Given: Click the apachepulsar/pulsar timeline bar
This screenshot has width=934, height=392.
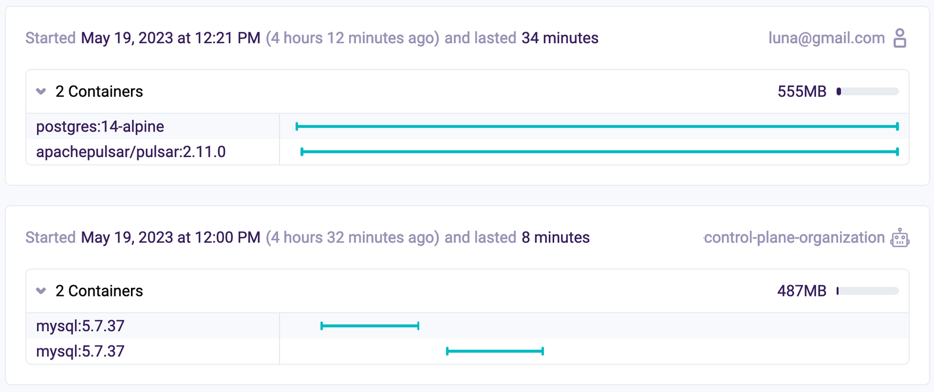Looking at the screenshot, I should [x=599, y=152].
